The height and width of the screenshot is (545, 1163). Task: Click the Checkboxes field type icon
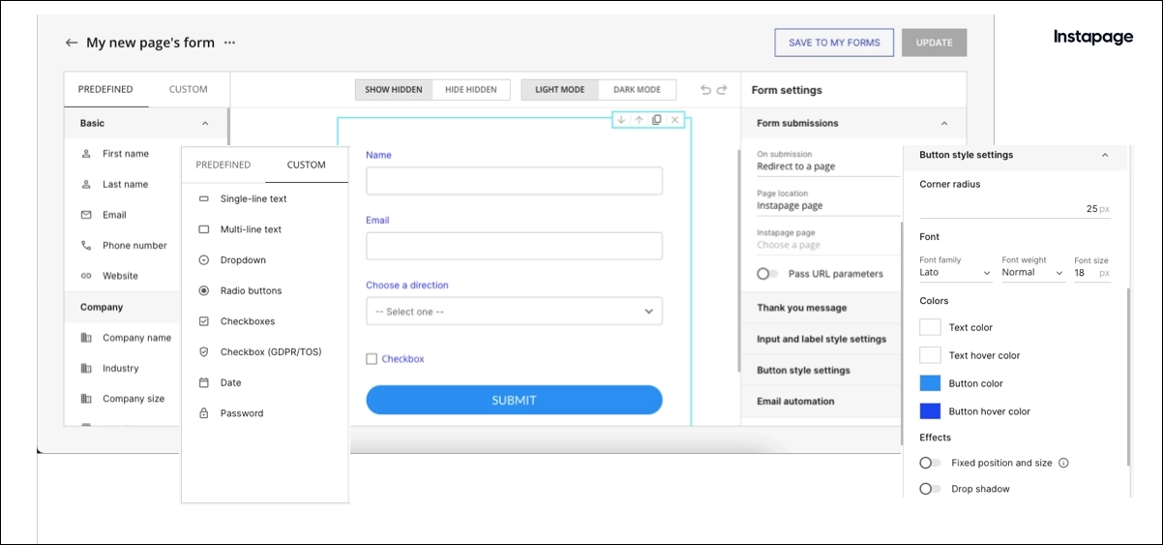tap(203, 321)
